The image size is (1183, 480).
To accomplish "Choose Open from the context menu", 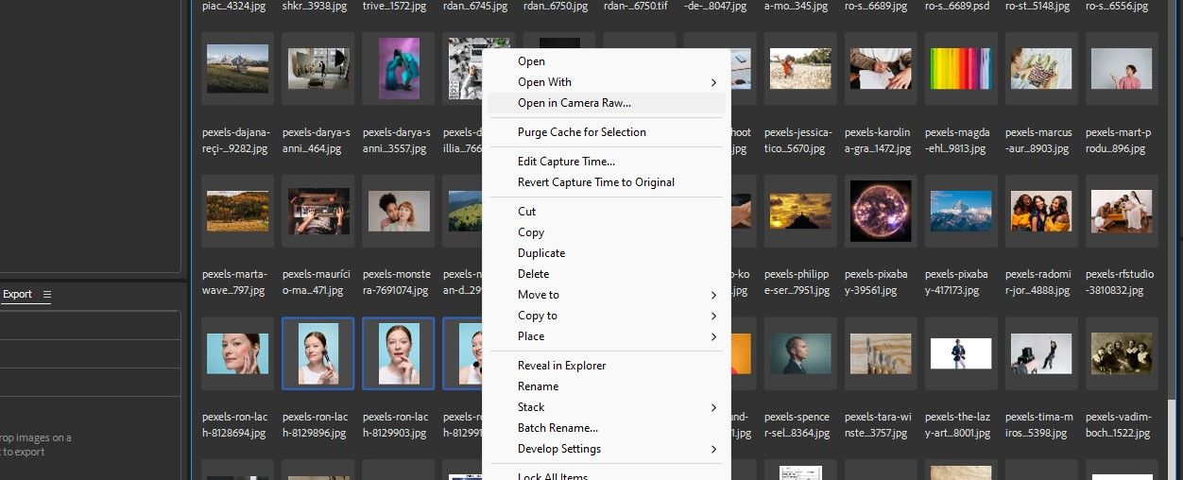I will point(531,61).
